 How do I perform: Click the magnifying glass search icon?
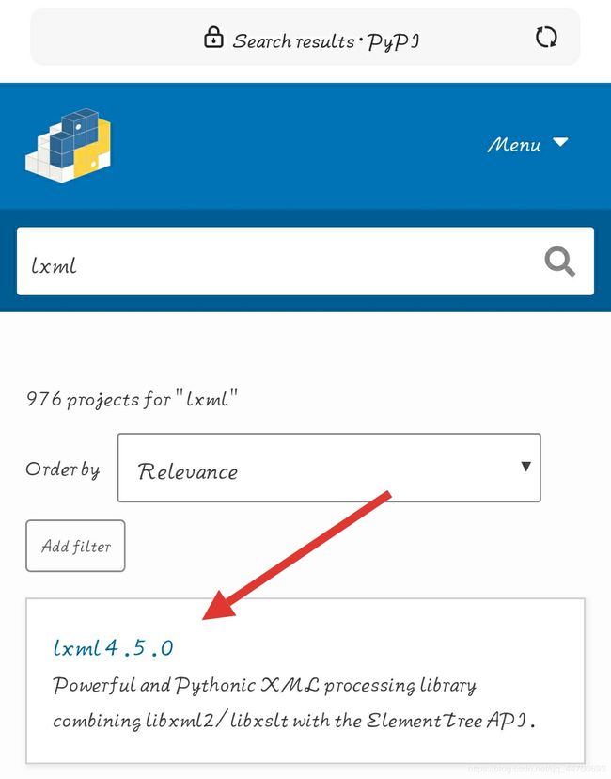pyautogui.click(x=559, y=262)
